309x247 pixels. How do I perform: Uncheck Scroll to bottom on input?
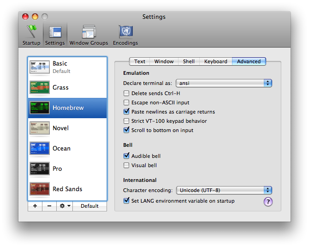click(126, 130)
